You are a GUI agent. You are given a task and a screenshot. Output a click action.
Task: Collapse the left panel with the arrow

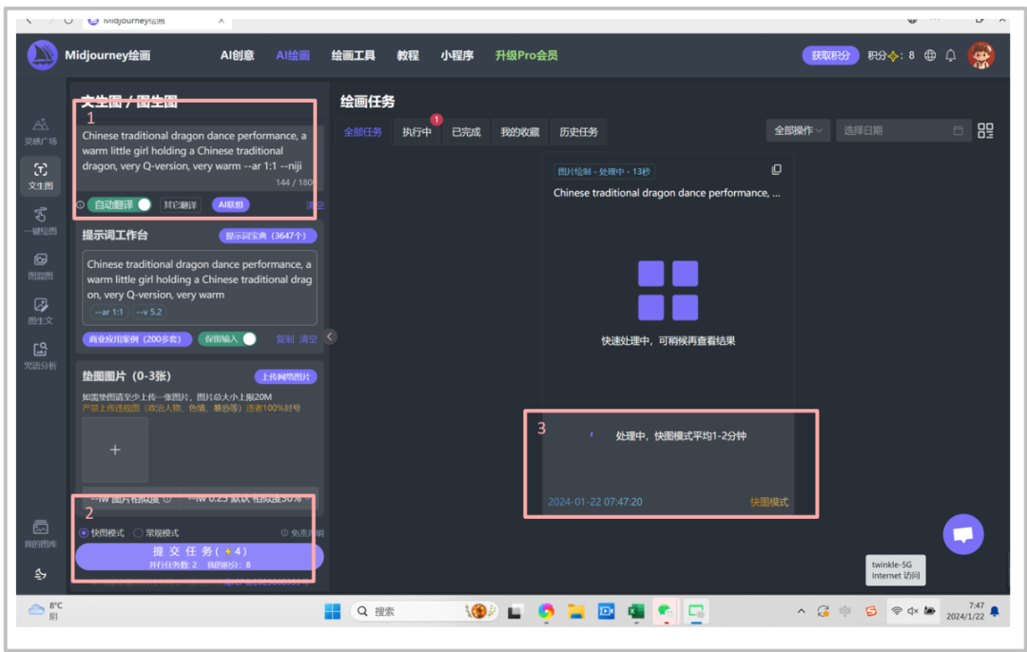(x=330, y=336)
